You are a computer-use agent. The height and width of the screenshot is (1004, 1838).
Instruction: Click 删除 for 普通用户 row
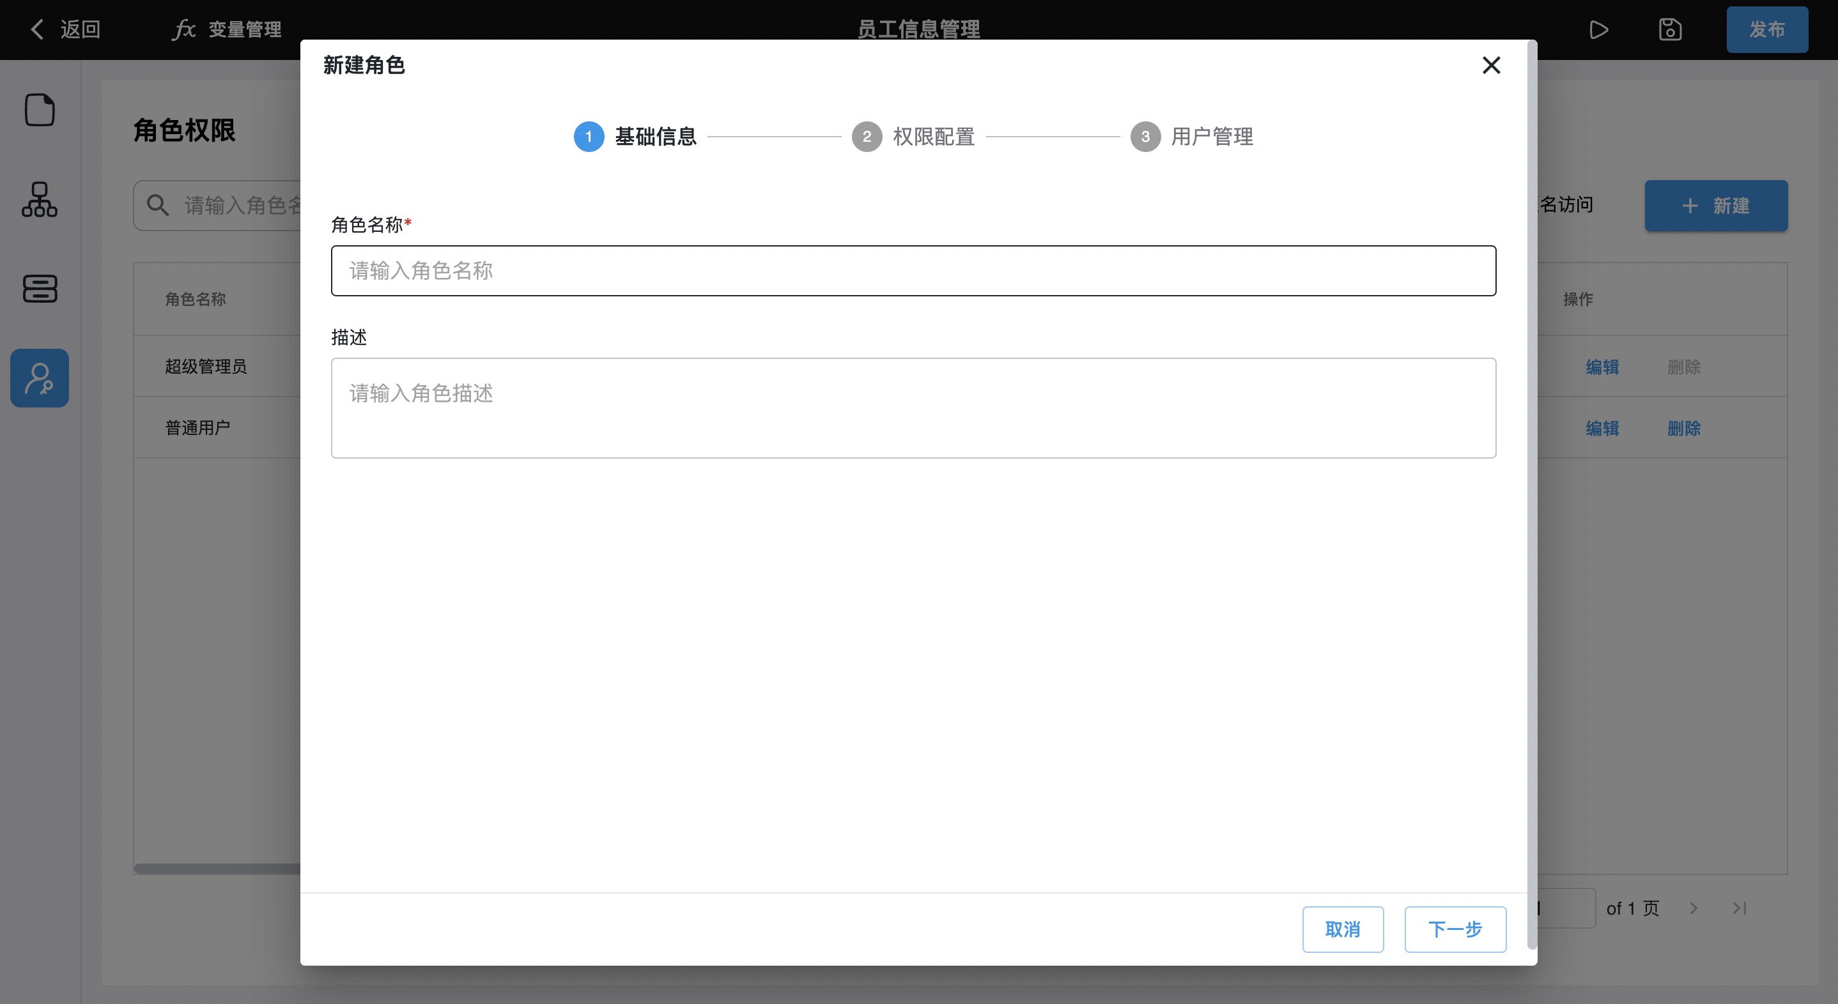(1684, 428)
